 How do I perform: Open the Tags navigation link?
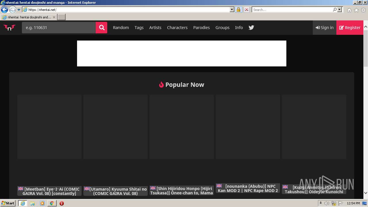pos(139,28)
